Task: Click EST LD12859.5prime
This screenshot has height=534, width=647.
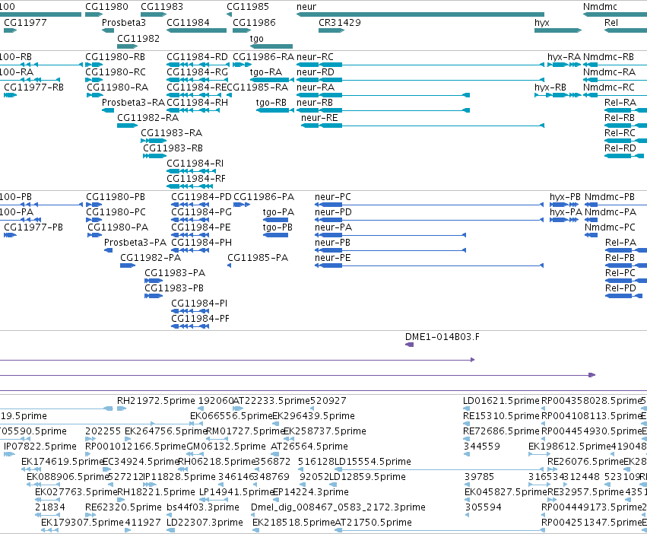Action: point(367,477)
